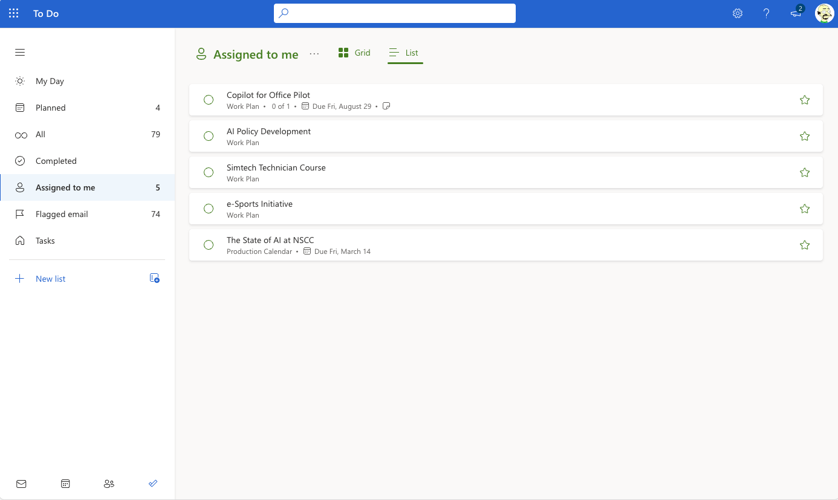Open Calendar from the bottom navigation
Image resolution: width=838 pixels, height=500 pixels.
click(x=65, y=484)
